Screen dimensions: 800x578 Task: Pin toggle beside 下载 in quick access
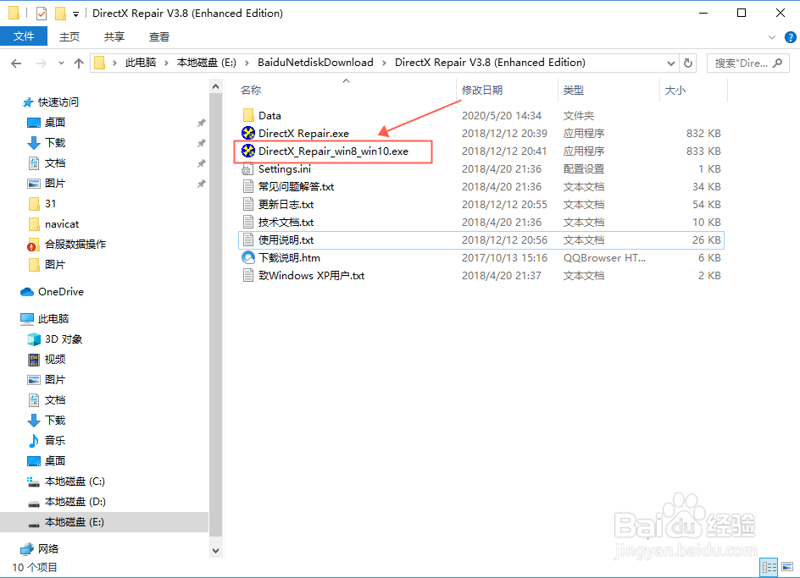coord(202,143)
